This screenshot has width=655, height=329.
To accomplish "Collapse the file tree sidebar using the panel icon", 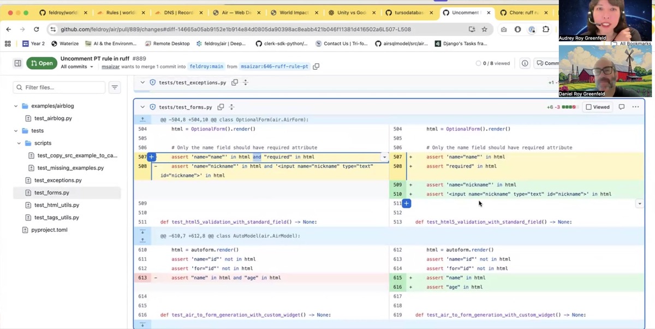I will [x=17, y=63].
